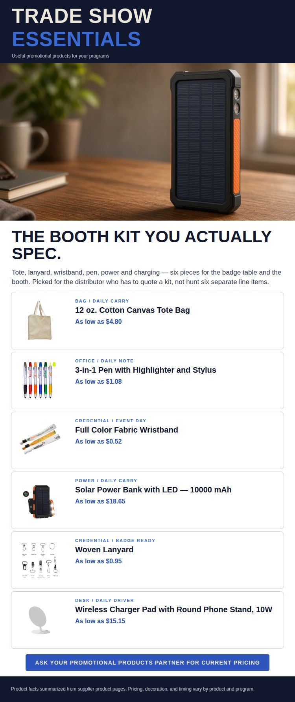The width and height of the screenshot is (295, 702).
Task: Select 3-in-1 Pen with Highlighter and Stylus
Action: click(146, 370)
